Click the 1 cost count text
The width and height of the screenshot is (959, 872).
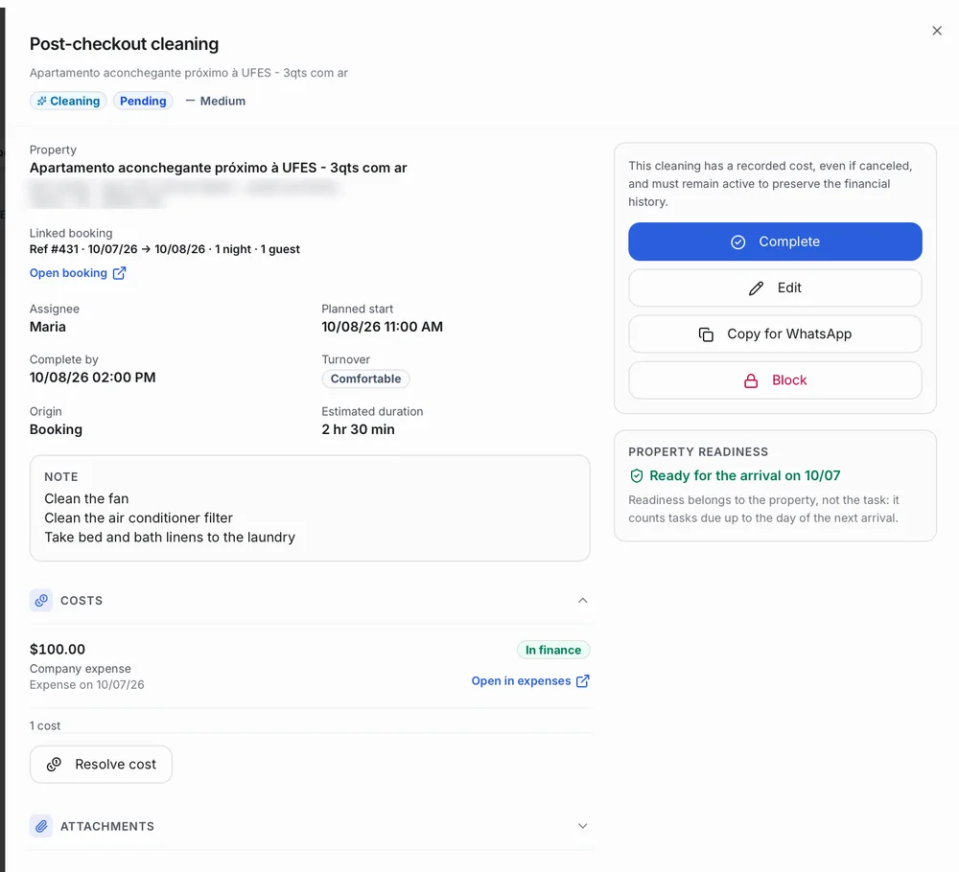pyautogui.click(x=45, y=726)
